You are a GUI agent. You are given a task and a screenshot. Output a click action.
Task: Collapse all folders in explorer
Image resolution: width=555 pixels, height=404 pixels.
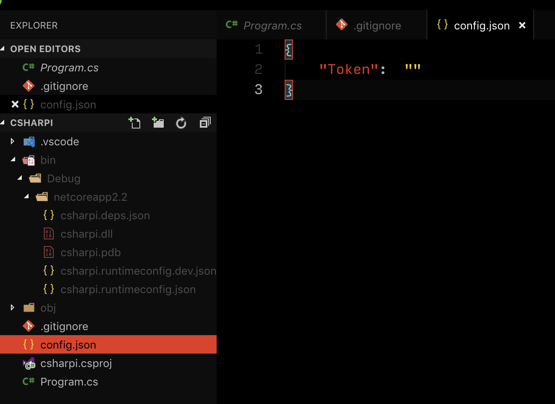[x=205, y=123]
